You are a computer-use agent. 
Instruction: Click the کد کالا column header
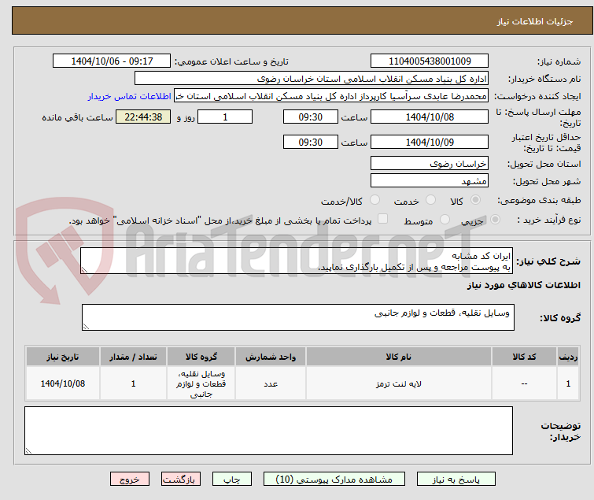click(x=524, y=357)
